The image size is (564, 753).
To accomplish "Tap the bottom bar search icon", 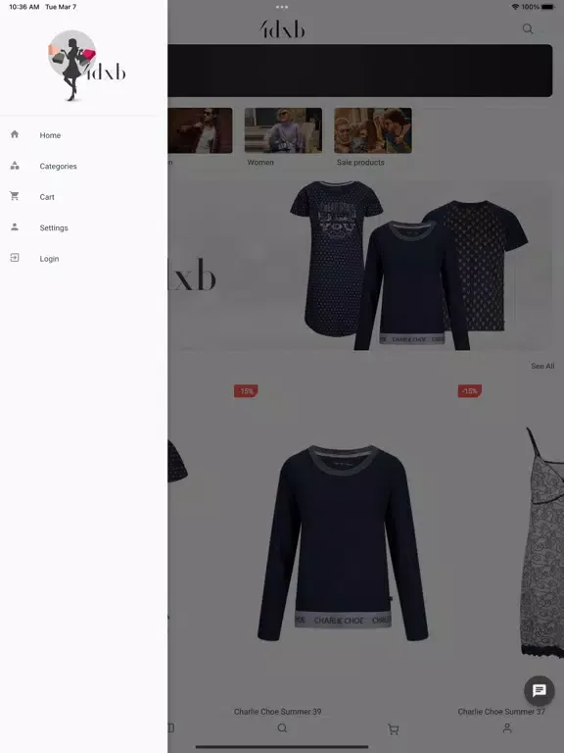I will 282,728.
